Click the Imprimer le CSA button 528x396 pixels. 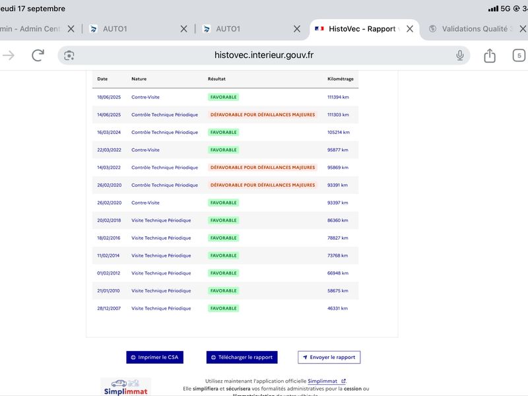point(155,357)
